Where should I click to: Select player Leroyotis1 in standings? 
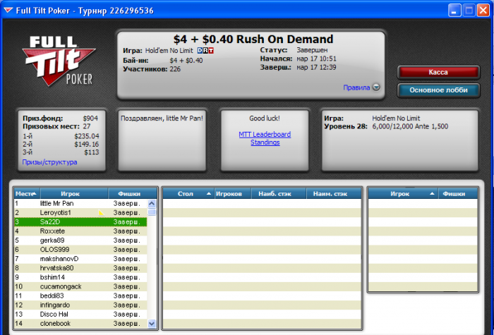point(80,213)
